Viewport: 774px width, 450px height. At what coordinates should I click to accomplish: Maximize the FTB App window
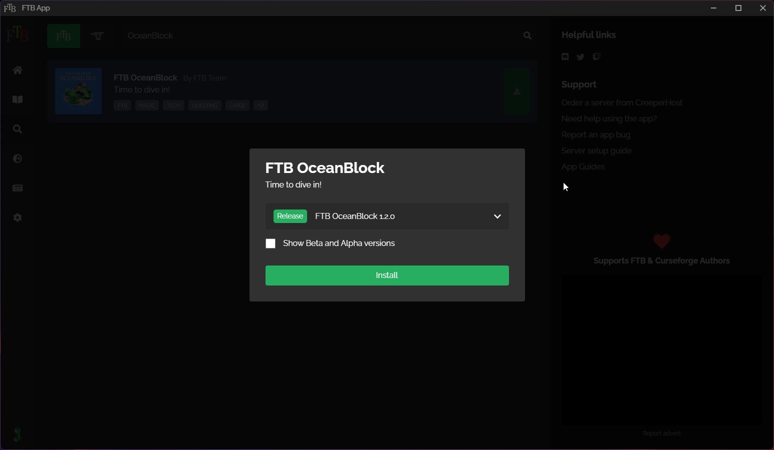tap(738, 8)
